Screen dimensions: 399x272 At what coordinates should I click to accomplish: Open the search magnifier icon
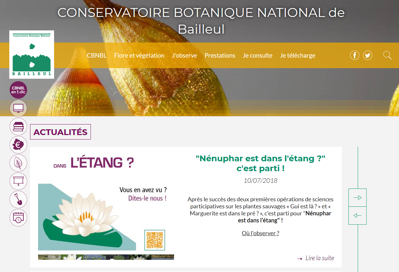(387, 55)
